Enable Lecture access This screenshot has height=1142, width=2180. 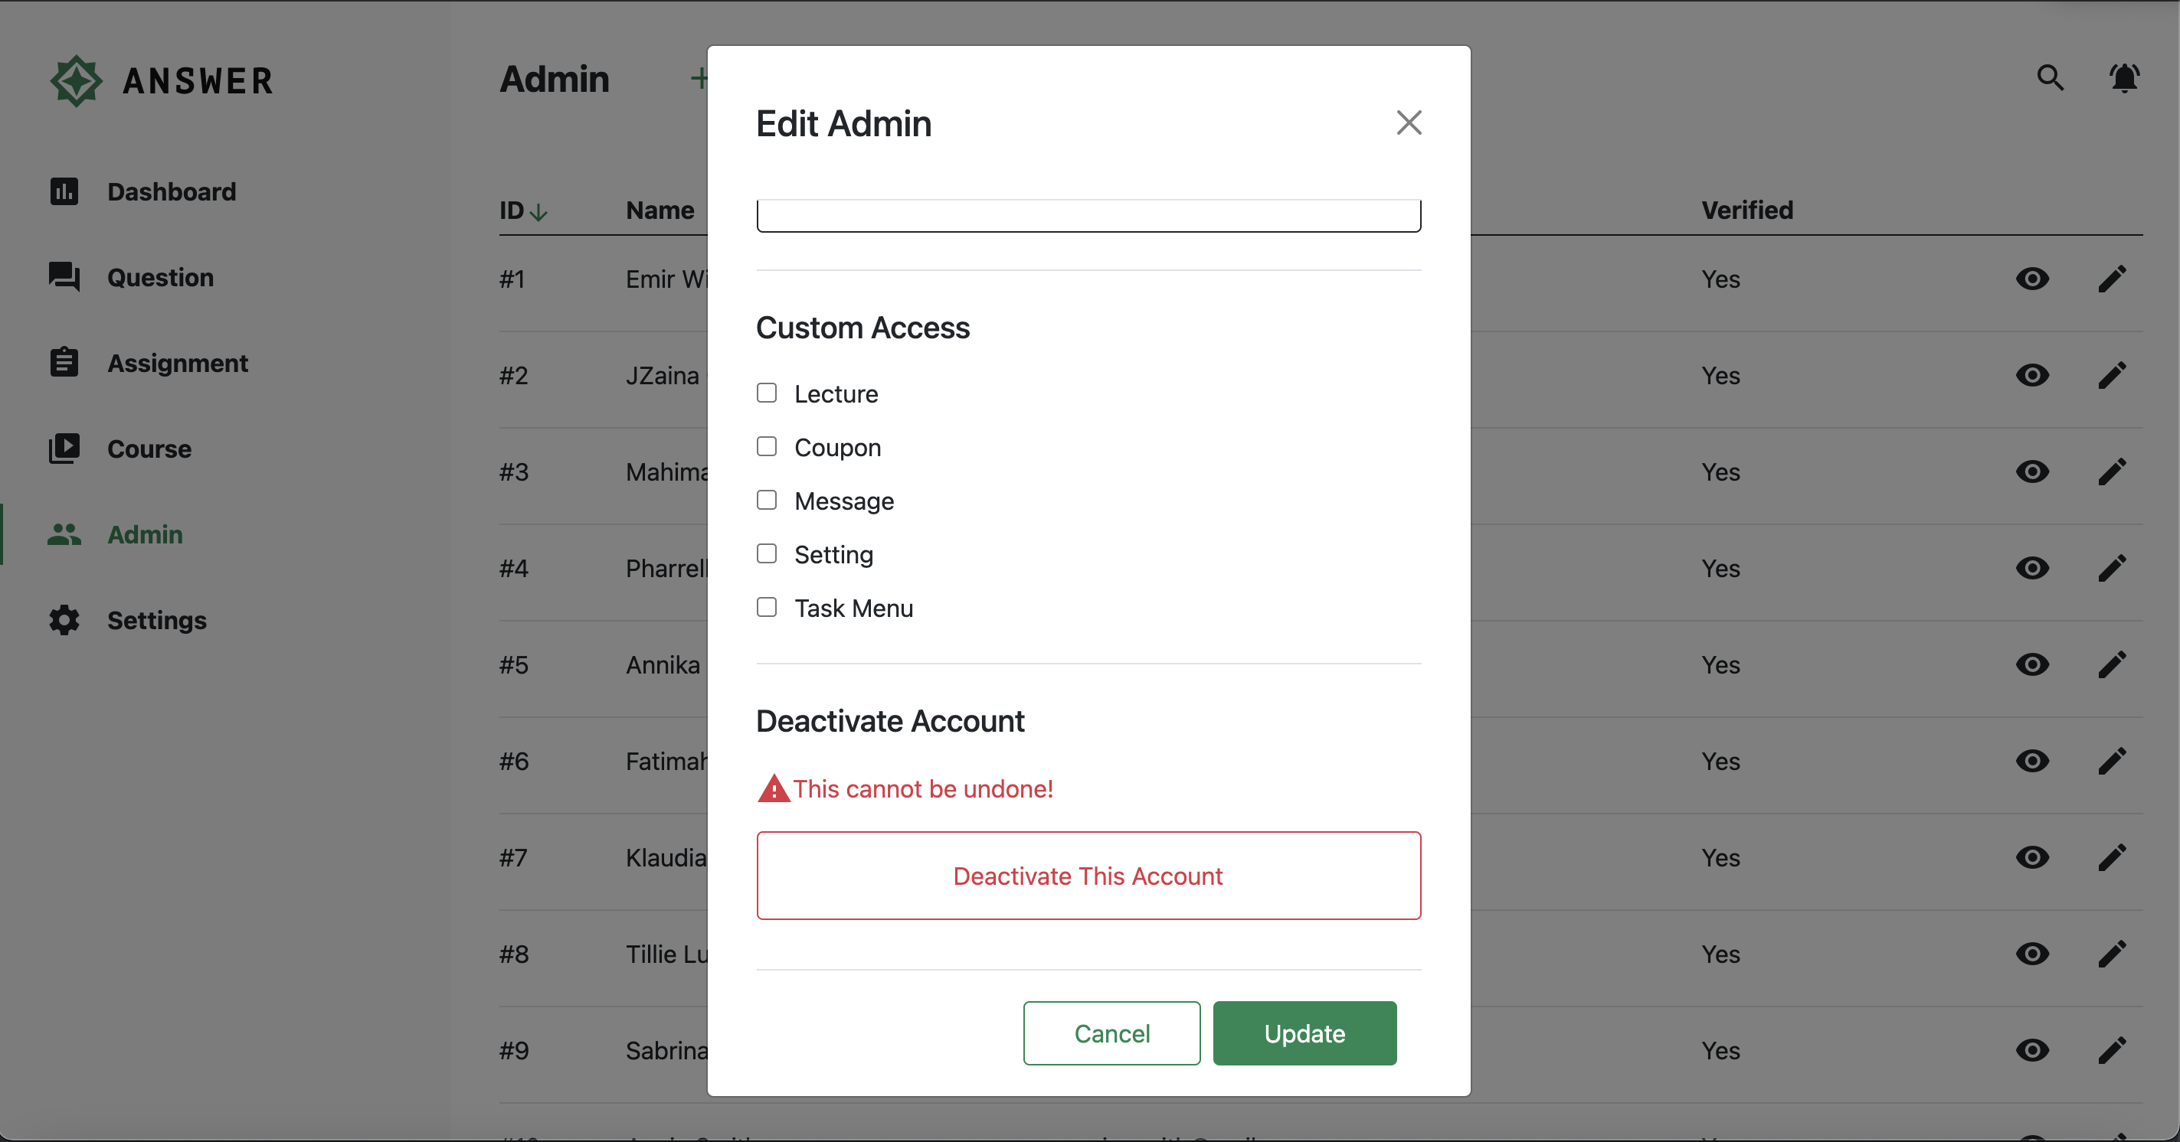point(767,393)
